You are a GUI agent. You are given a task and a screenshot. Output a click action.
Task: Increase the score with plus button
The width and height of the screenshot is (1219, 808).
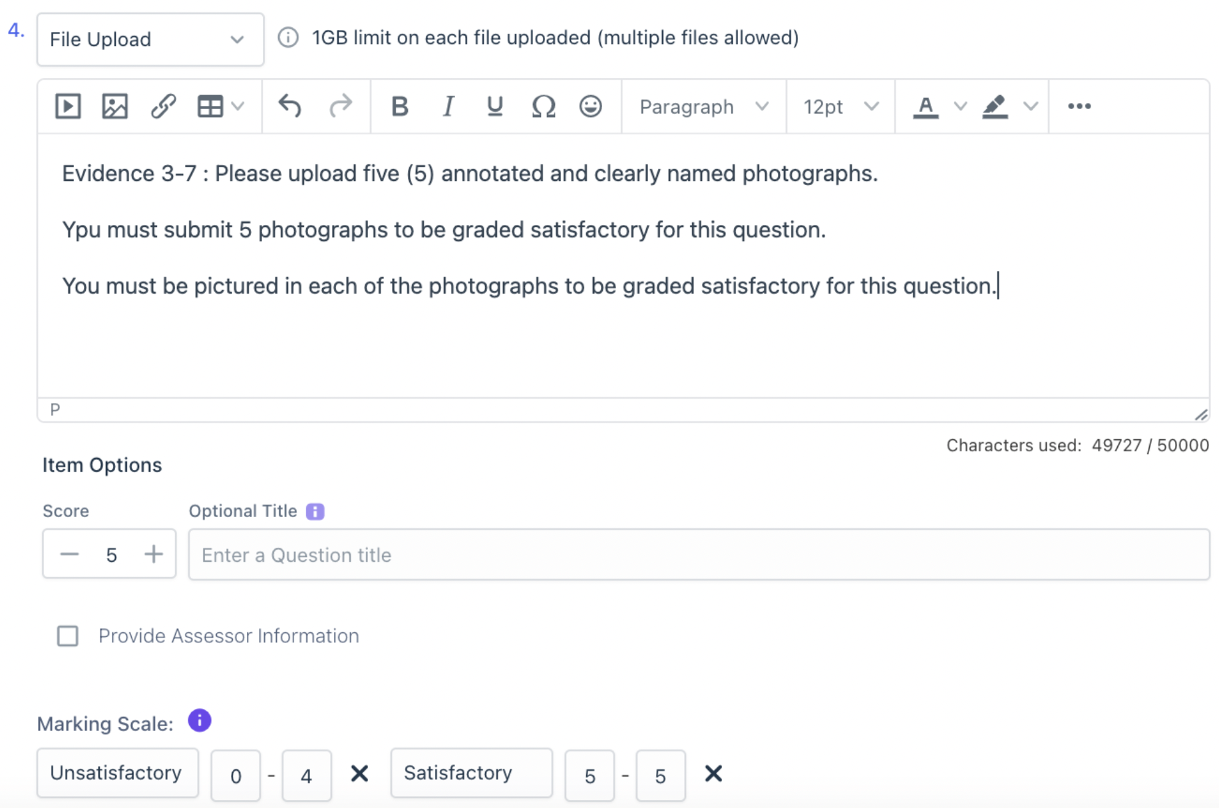pos(154,554)
